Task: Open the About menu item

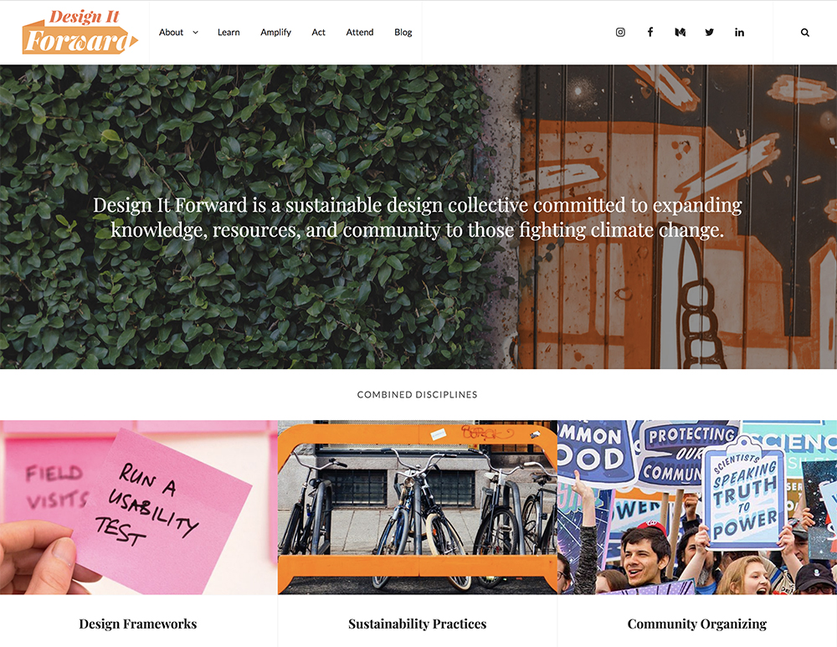Action: click(x=171, y=32)
